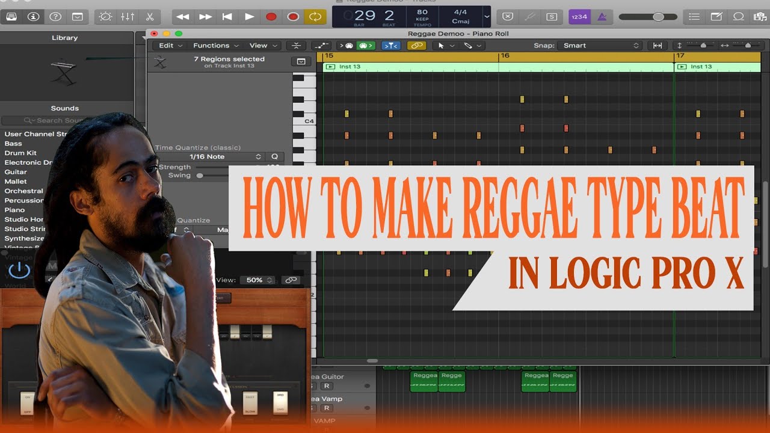Start playback with Play button

pos(249,17)
